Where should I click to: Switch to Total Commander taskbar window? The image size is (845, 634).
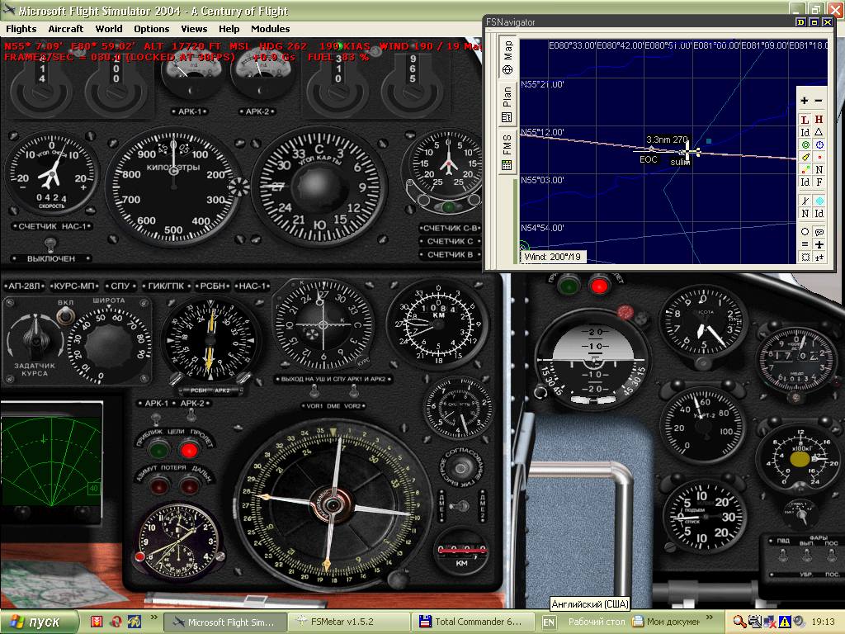click(x=473, y=622)
